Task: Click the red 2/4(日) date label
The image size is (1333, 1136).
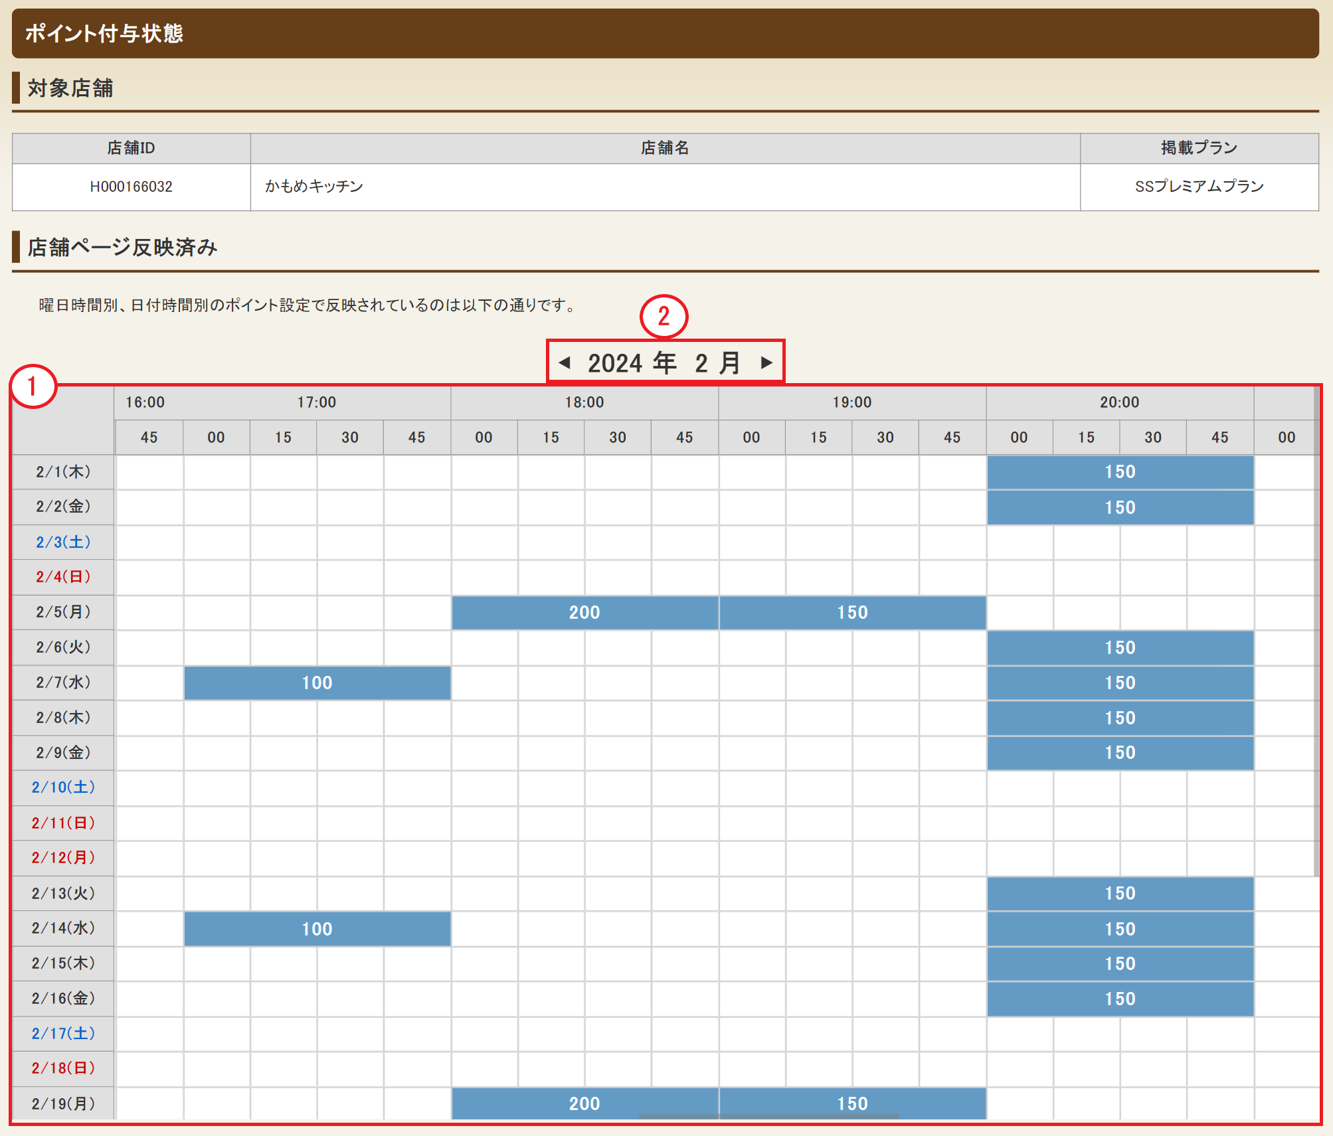Action: click(x=63, y=577)
